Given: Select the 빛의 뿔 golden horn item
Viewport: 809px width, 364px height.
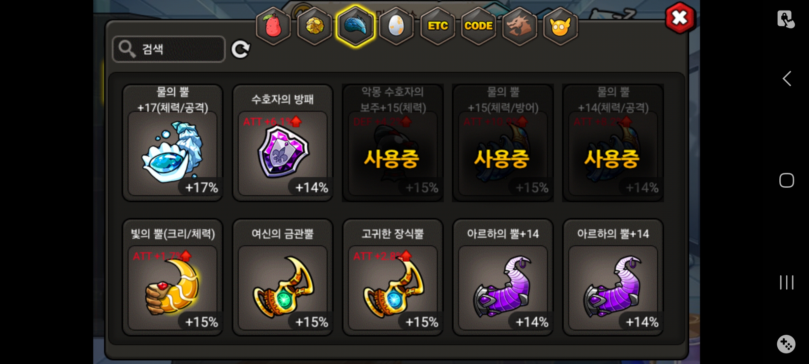Looking at the screenshot, I should coord(173,277).
